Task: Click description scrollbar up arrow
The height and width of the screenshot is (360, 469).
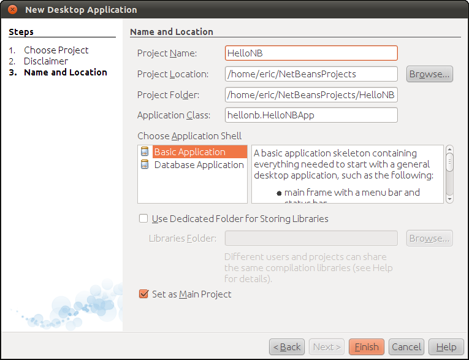Action: (x=449, y=149)
